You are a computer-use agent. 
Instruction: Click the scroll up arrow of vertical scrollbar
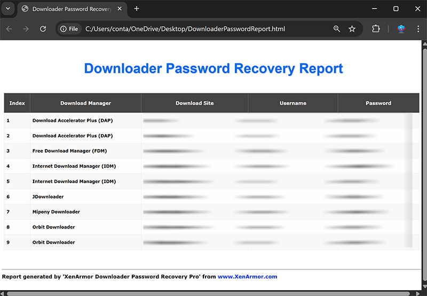pos(424,44)
